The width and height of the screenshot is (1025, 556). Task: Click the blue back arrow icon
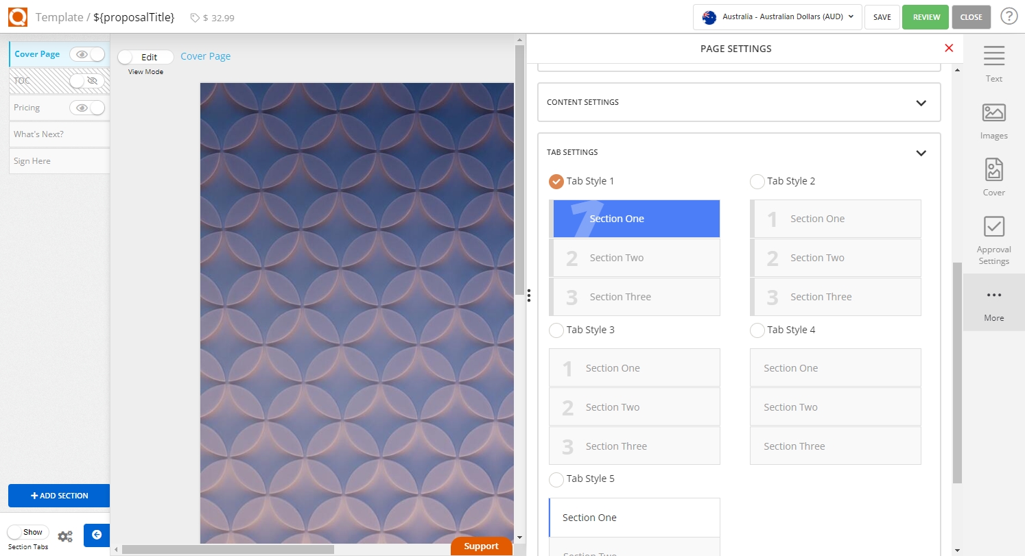click(x=97, y=535)
